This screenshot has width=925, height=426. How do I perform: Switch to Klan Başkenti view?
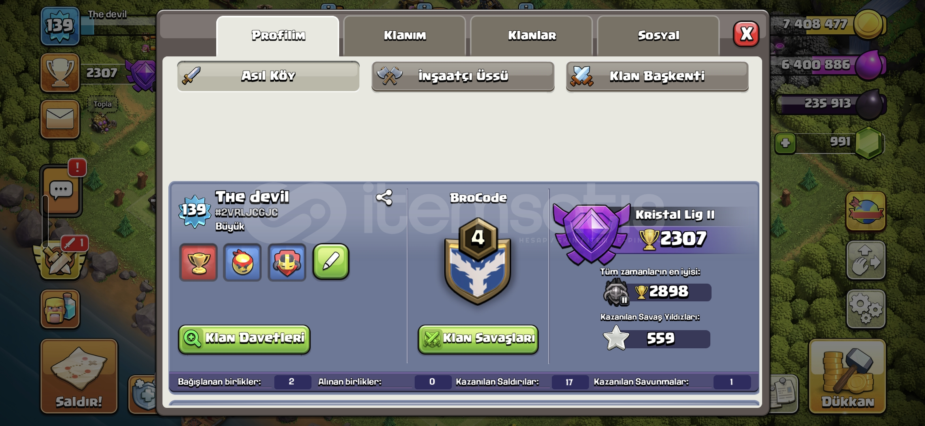657,76
